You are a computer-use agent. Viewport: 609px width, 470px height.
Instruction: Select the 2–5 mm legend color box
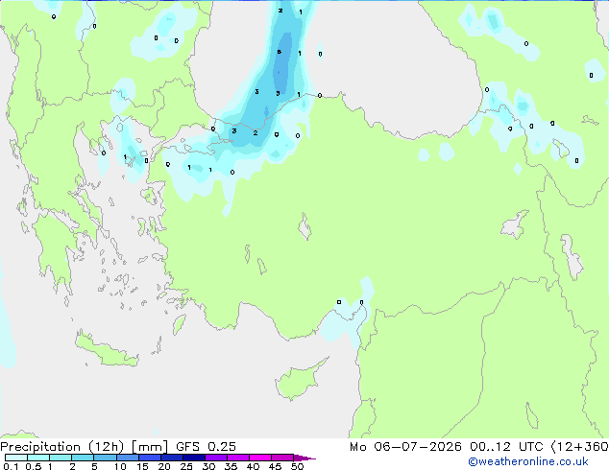[83, 458]
